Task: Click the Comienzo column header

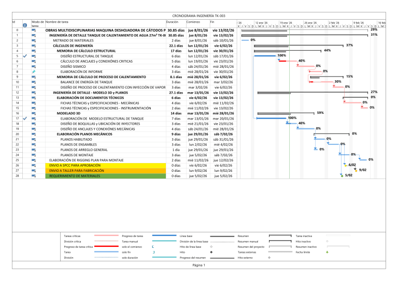Action: [x=193, y=22]
